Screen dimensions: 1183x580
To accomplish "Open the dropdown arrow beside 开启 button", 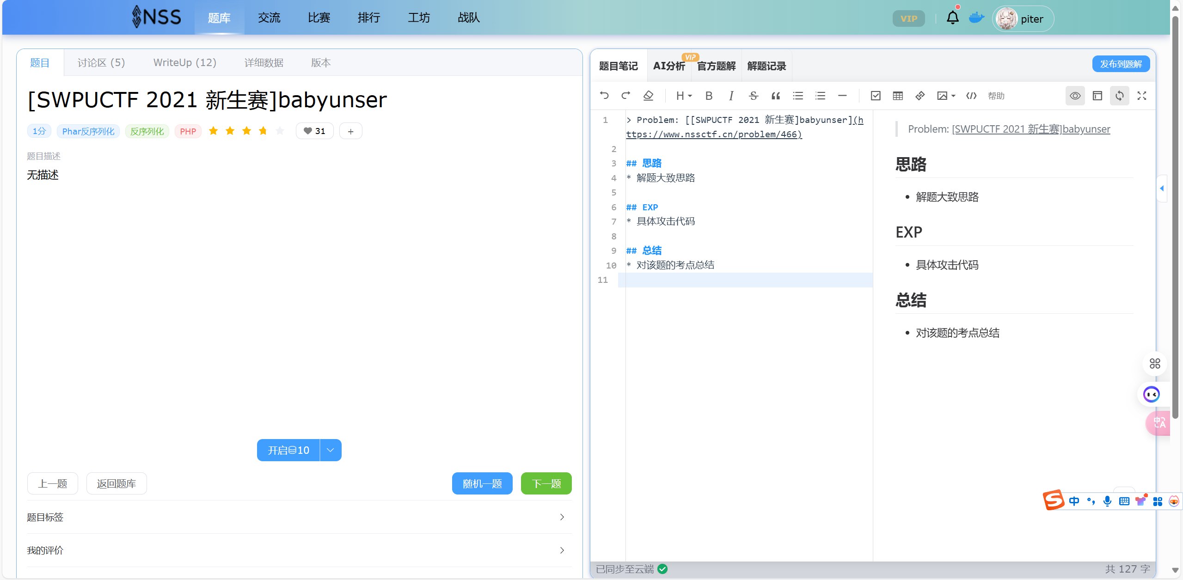I will click(x=330, y=450).
